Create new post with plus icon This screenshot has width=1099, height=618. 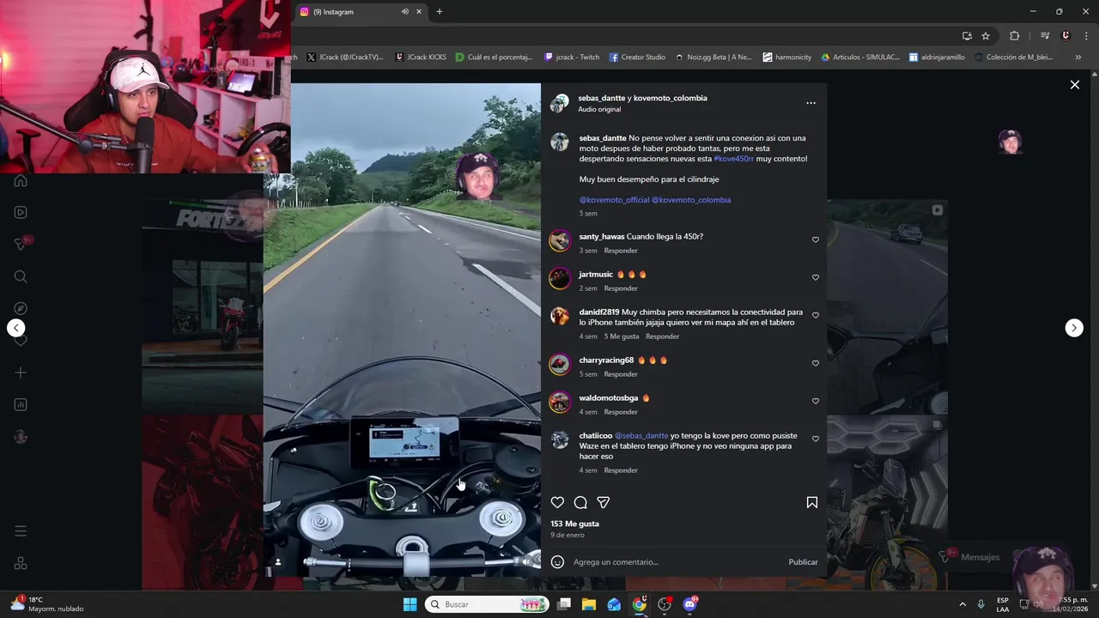click(x=21, y=373)
